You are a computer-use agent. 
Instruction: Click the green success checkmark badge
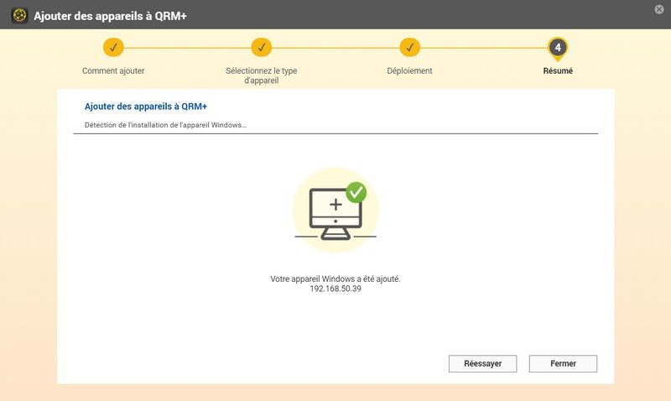[x=356, y=193]
